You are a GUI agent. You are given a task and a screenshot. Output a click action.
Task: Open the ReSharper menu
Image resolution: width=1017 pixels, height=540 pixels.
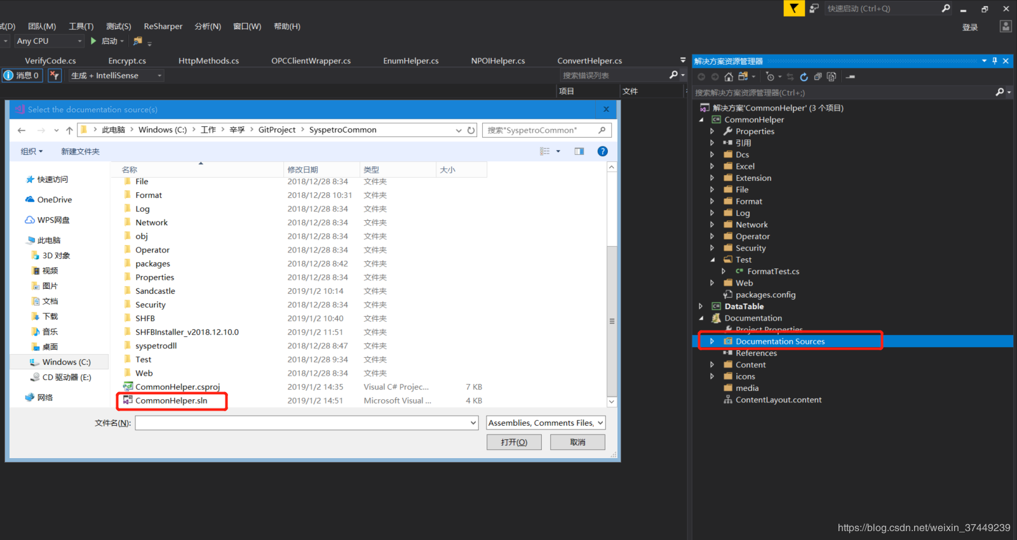click(x=163, y=26)
